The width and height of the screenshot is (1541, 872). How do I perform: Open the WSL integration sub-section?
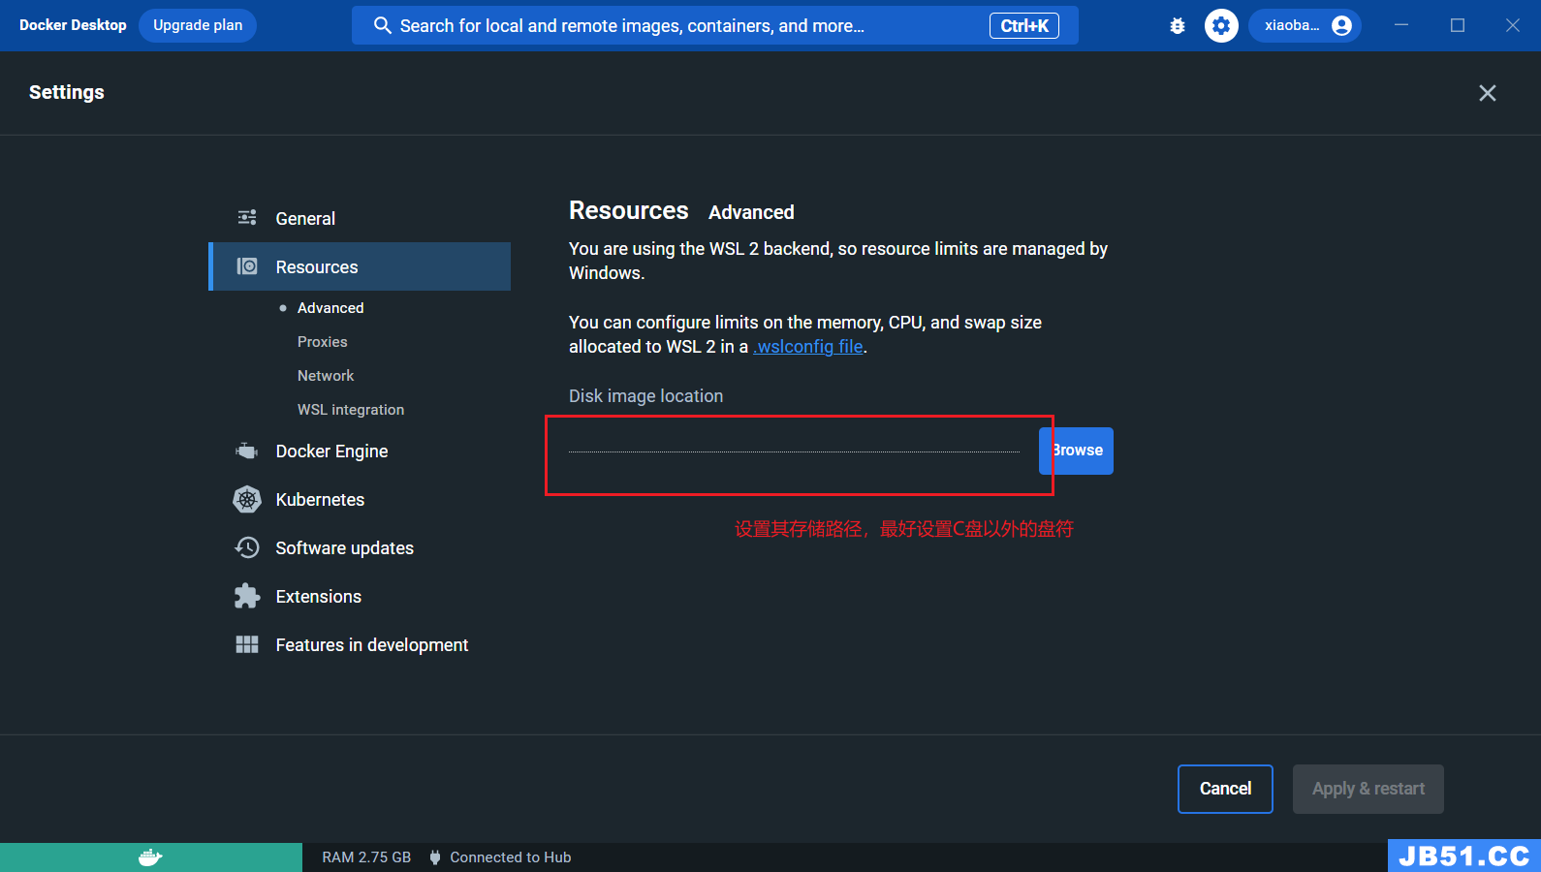[x=351, y=410]
